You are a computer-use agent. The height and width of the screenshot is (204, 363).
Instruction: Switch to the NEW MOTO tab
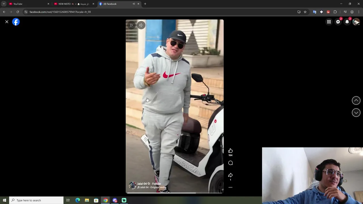73,4
